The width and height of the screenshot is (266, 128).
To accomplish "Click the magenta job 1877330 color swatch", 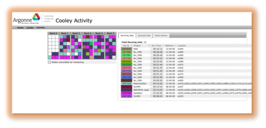I will point(126,93).
